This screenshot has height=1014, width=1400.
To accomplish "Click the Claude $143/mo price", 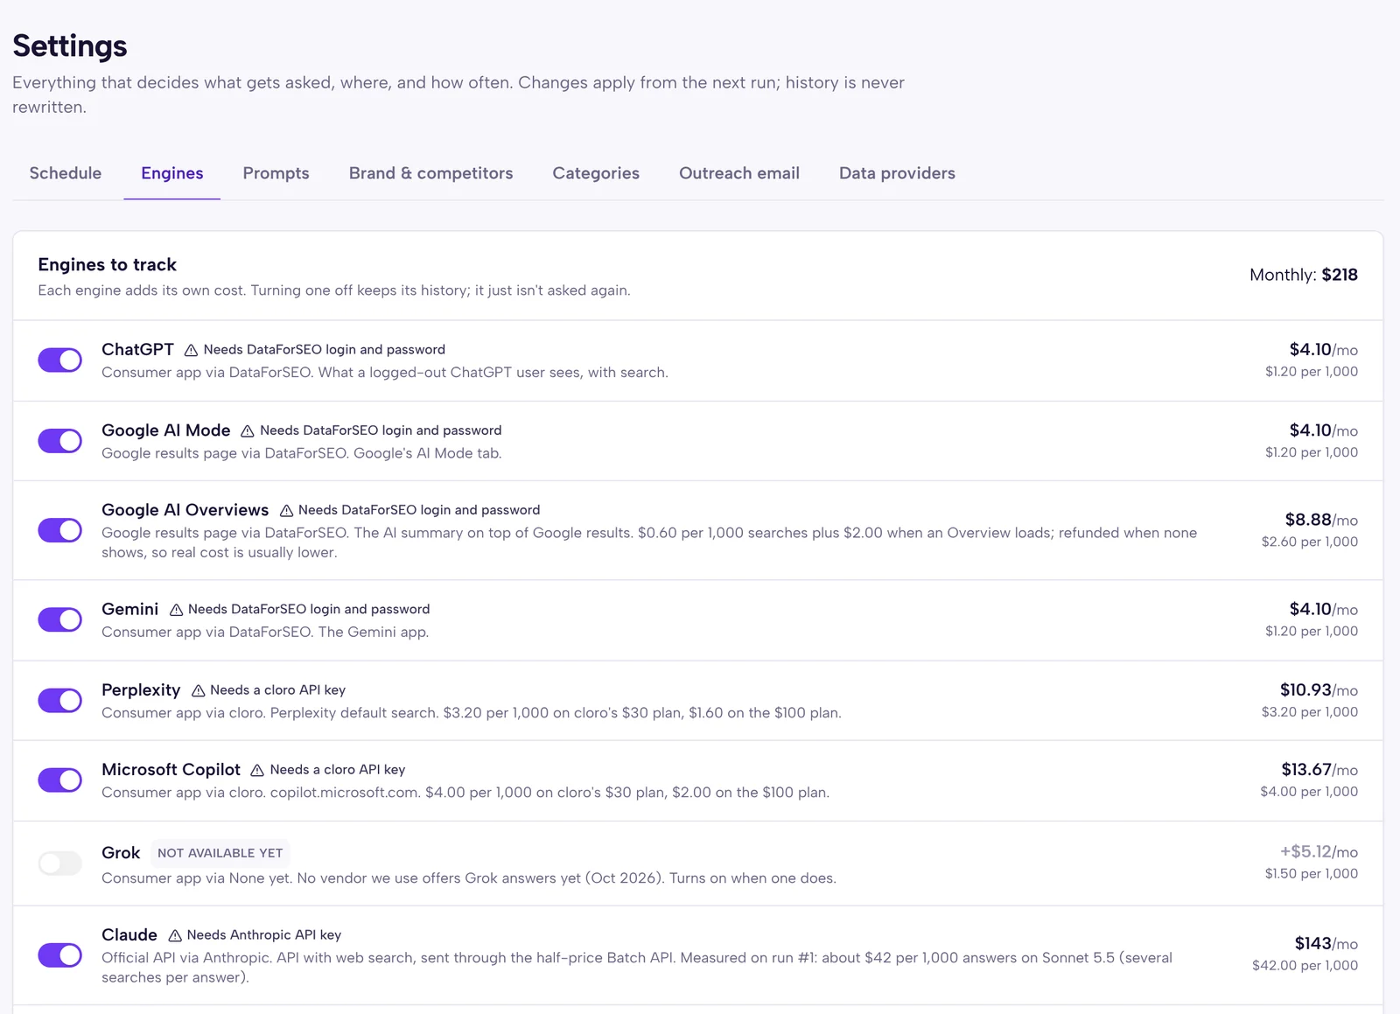I will [x=1326, y=944].
